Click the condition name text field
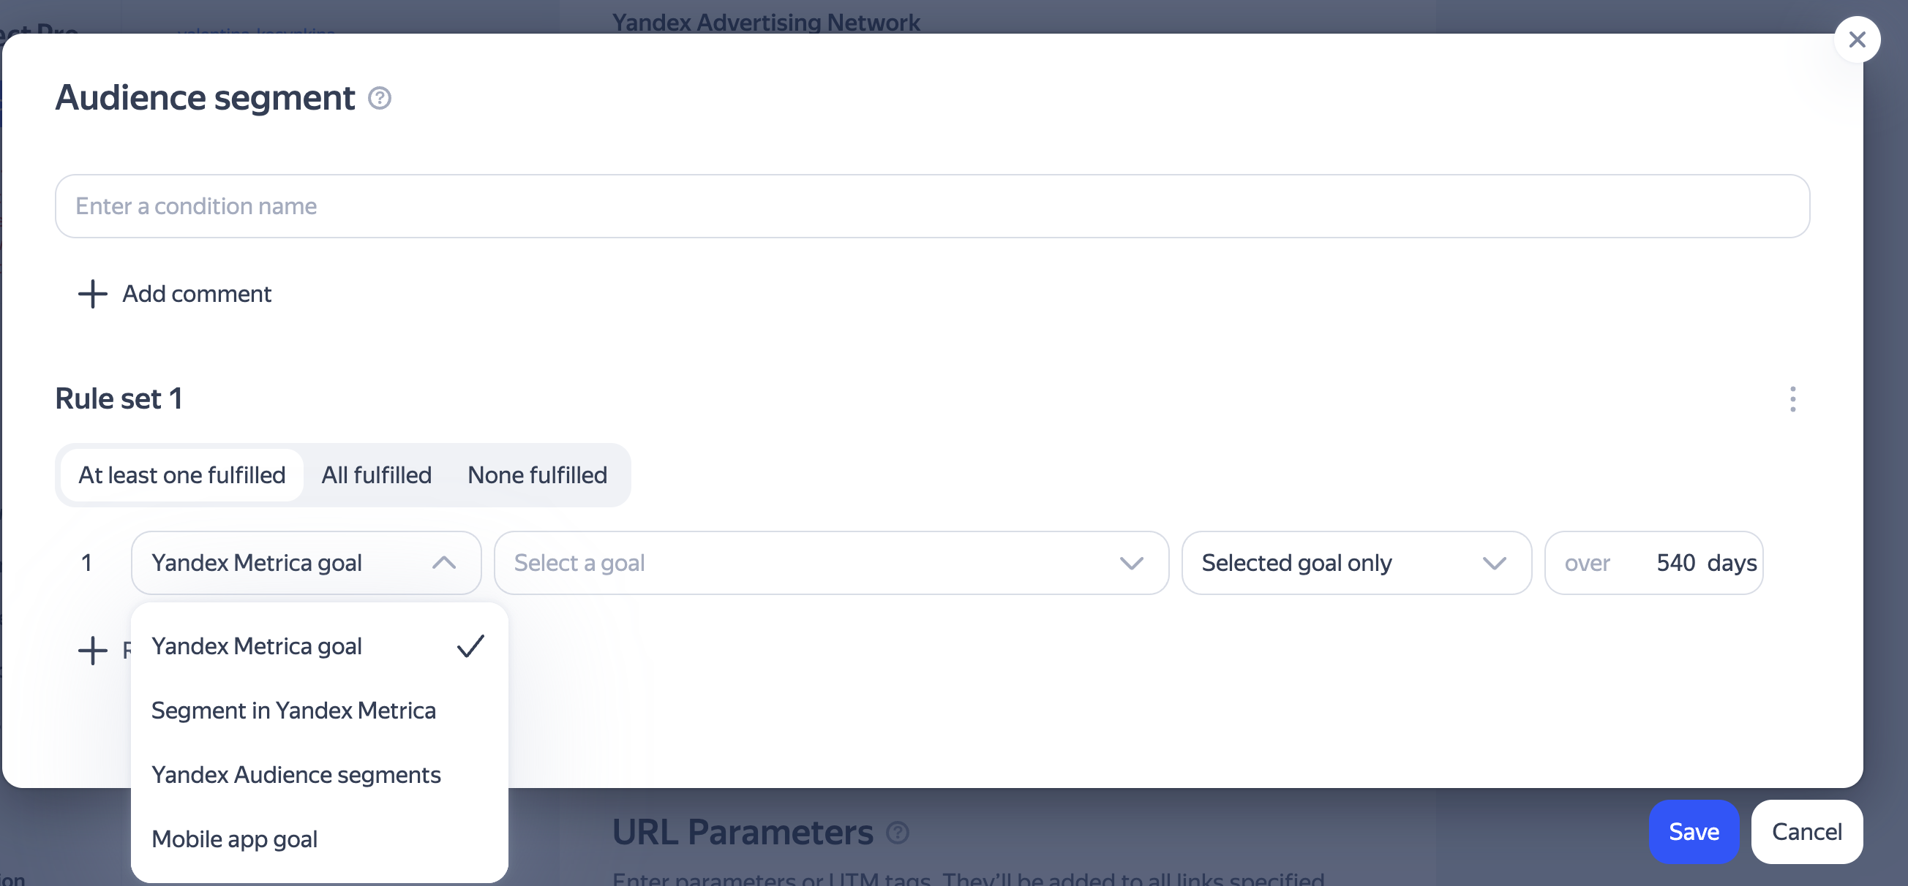The height and width of the screenshot is (886, 1908). (932, 205)
